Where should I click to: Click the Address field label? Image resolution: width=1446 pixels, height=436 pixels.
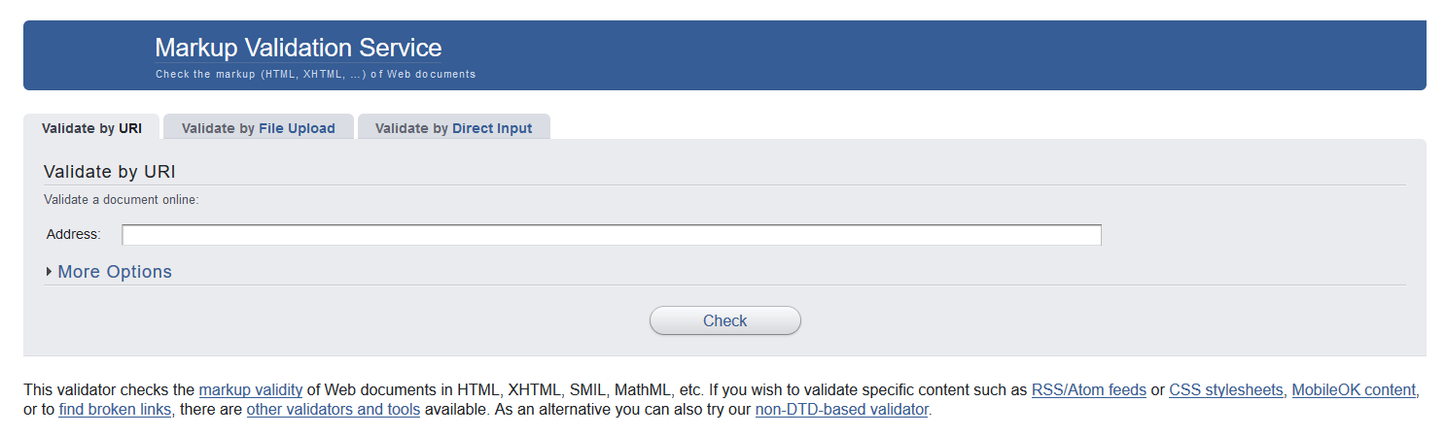tap(73, 234)
